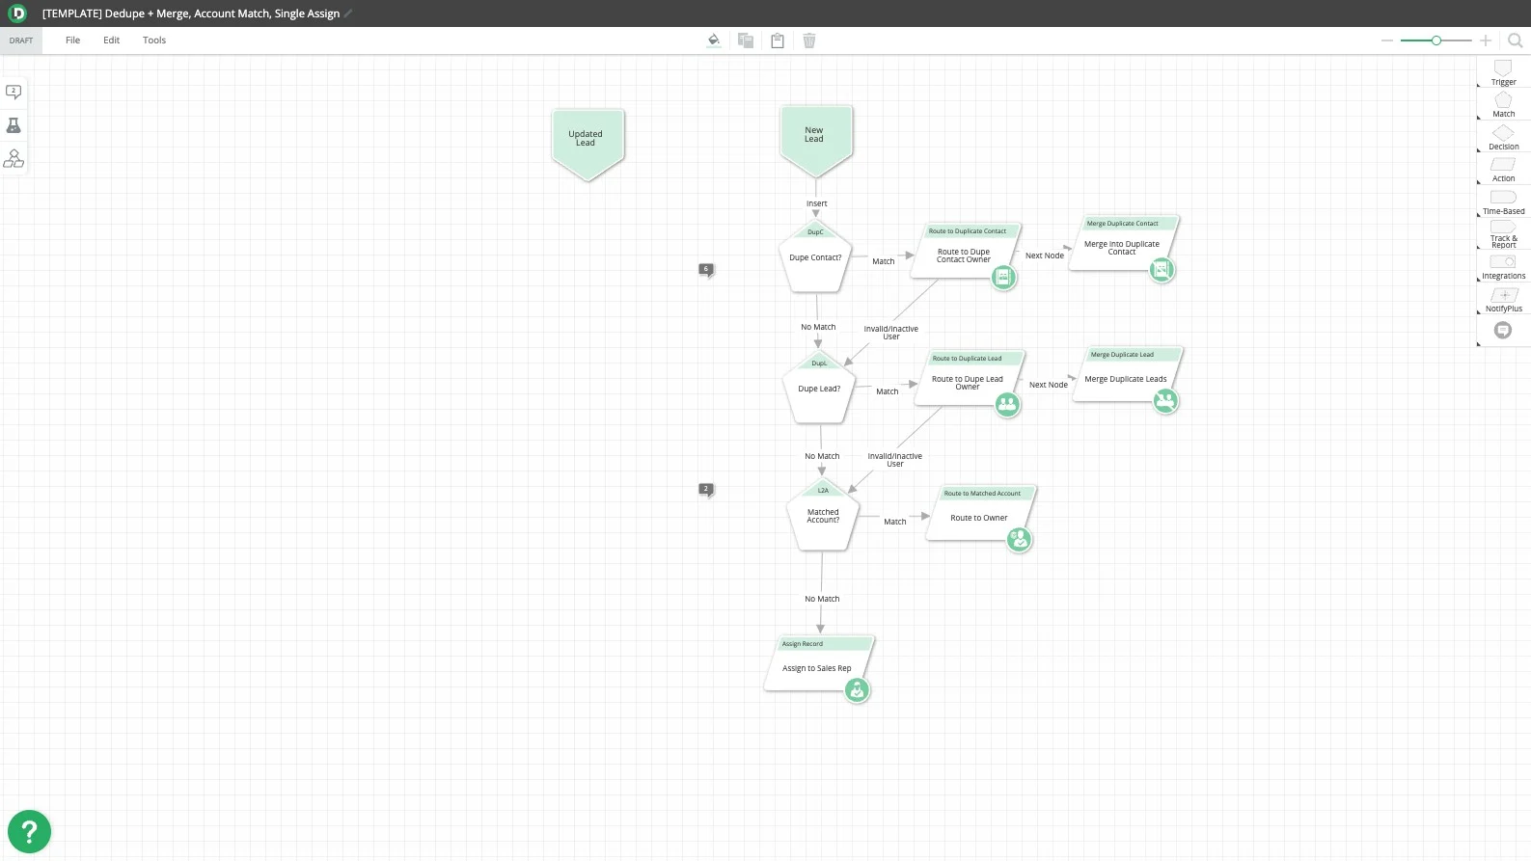Select the Updated Lead trigger node
The image size is (1531, 861).
pos(587,142)
